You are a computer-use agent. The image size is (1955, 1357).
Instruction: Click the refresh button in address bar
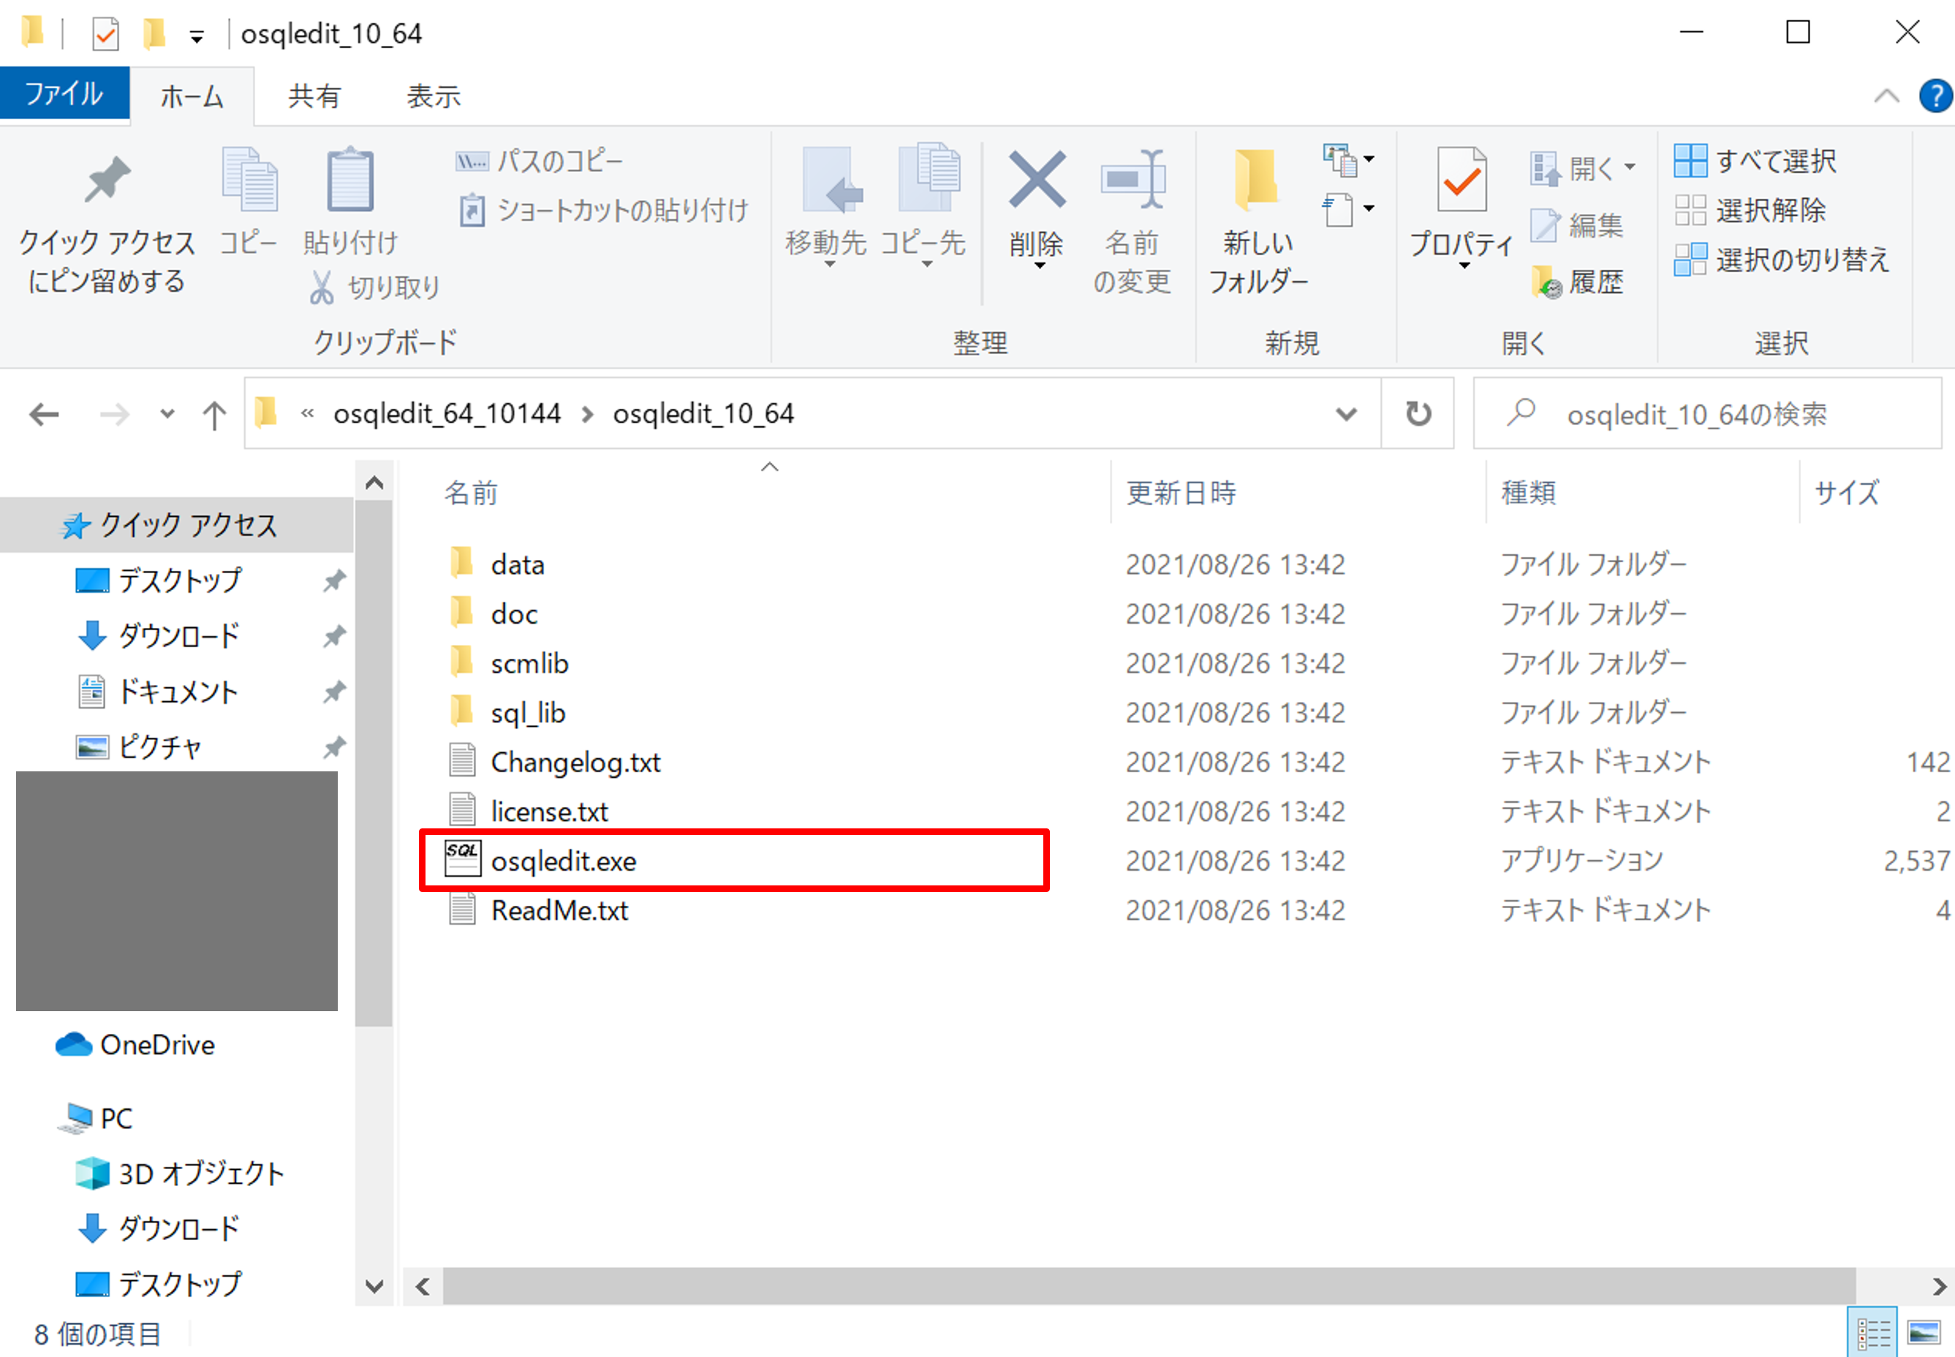[1417, 414]
